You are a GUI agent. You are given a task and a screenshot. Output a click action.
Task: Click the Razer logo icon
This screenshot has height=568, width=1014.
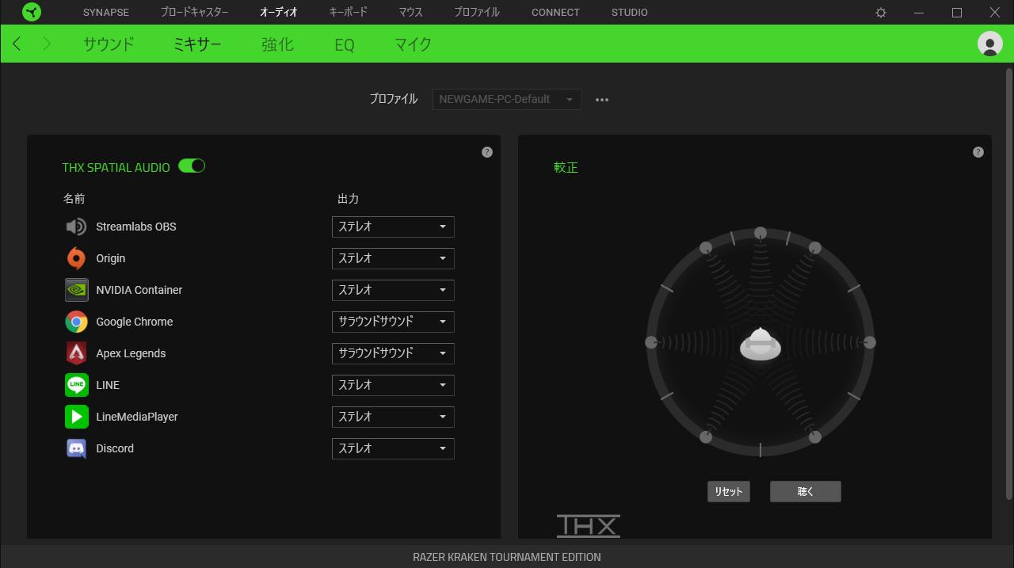coord(32,12)
